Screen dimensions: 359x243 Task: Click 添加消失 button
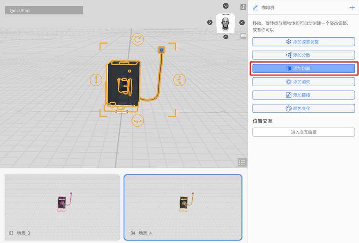coord(303,82)
